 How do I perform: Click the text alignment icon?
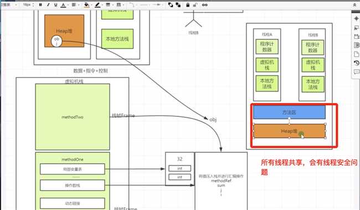[x=74, y=5]
